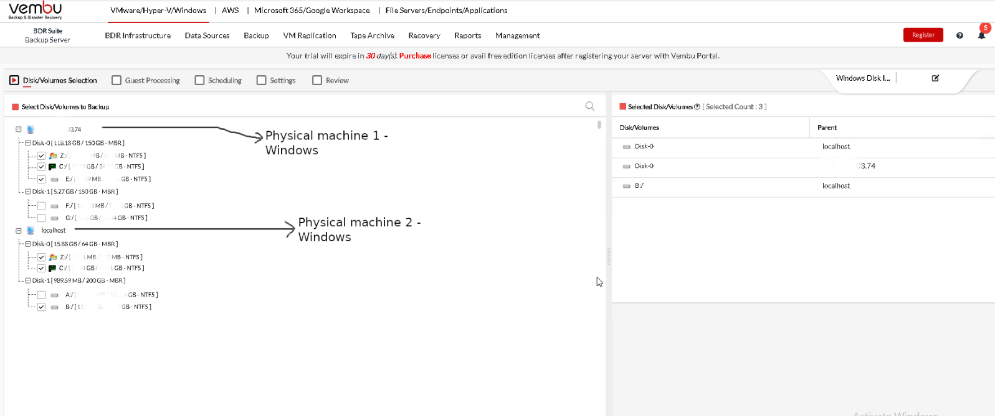Switch to File Servers/Endpoints/Applications section

point(447,11)
